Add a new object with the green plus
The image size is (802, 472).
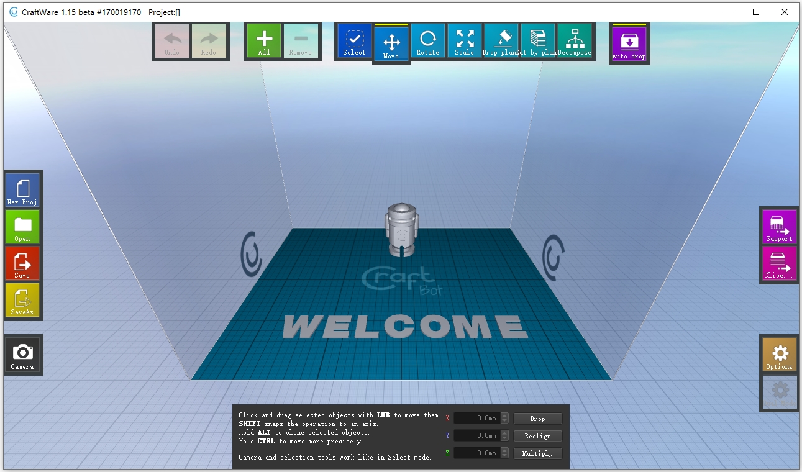[x=264, y=41]
